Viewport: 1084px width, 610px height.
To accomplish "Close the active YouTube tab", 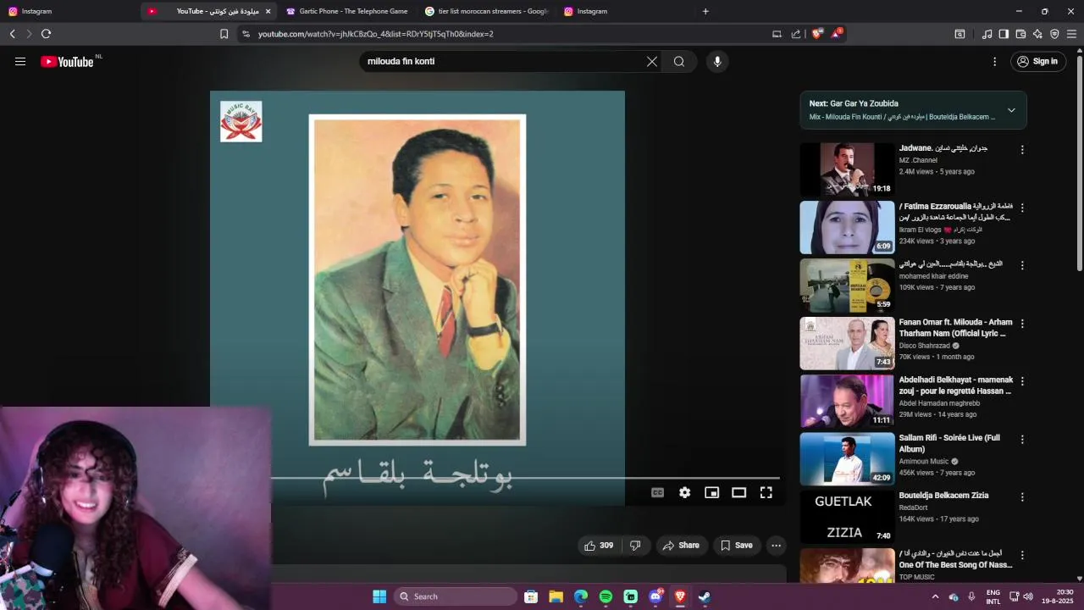I will [x=268, y=11].
